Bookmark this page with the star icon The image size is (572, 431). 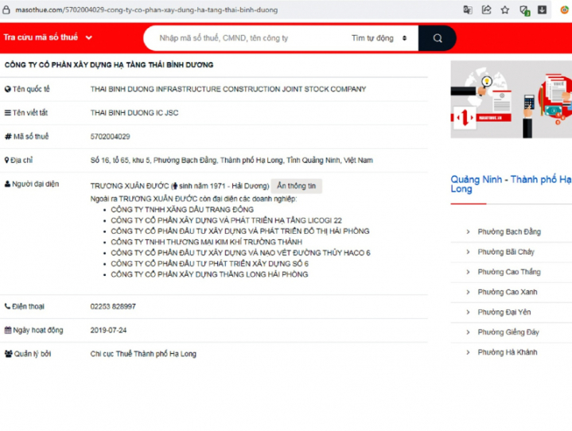coord(505,10)
